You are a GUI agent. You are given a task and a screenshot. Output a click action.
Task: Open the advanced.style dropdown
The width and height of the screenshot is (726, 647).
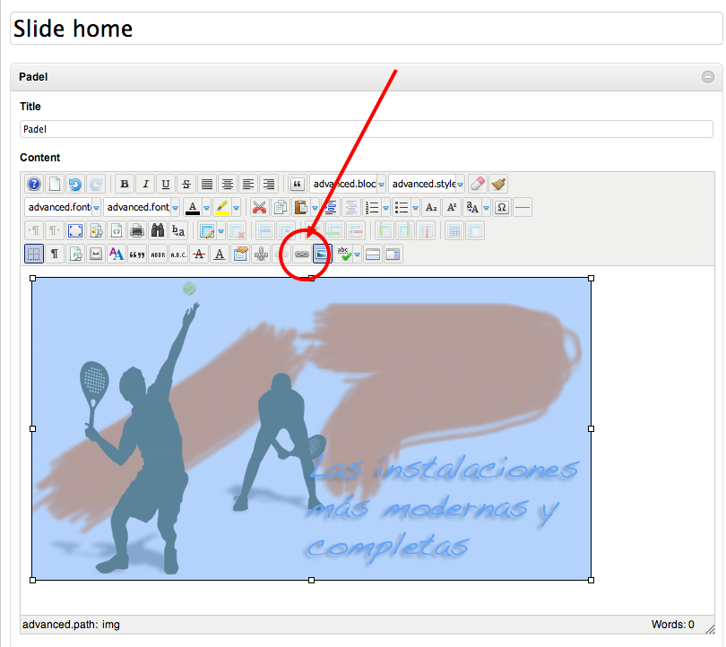tap(427, 185)
